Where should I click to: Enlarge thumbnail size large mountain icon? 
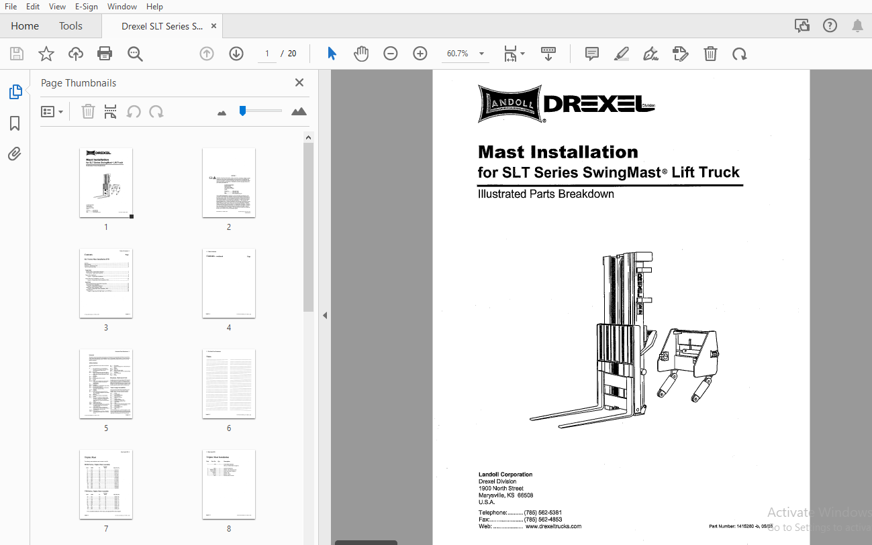point(299,111)
